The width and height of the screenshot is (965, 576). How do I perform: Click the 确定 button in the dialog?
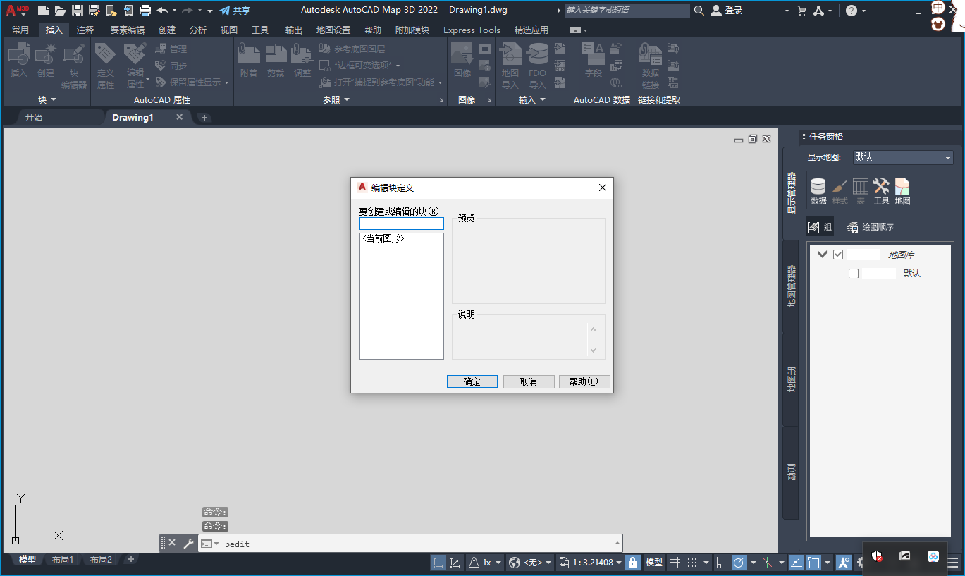(x=472, y=381)
